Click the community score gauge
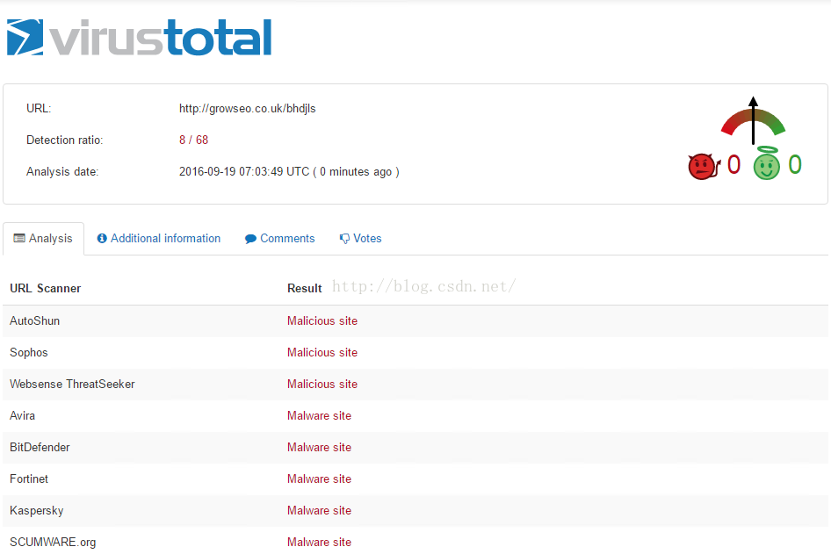This screenshot has height=554, width=831. 753,121
